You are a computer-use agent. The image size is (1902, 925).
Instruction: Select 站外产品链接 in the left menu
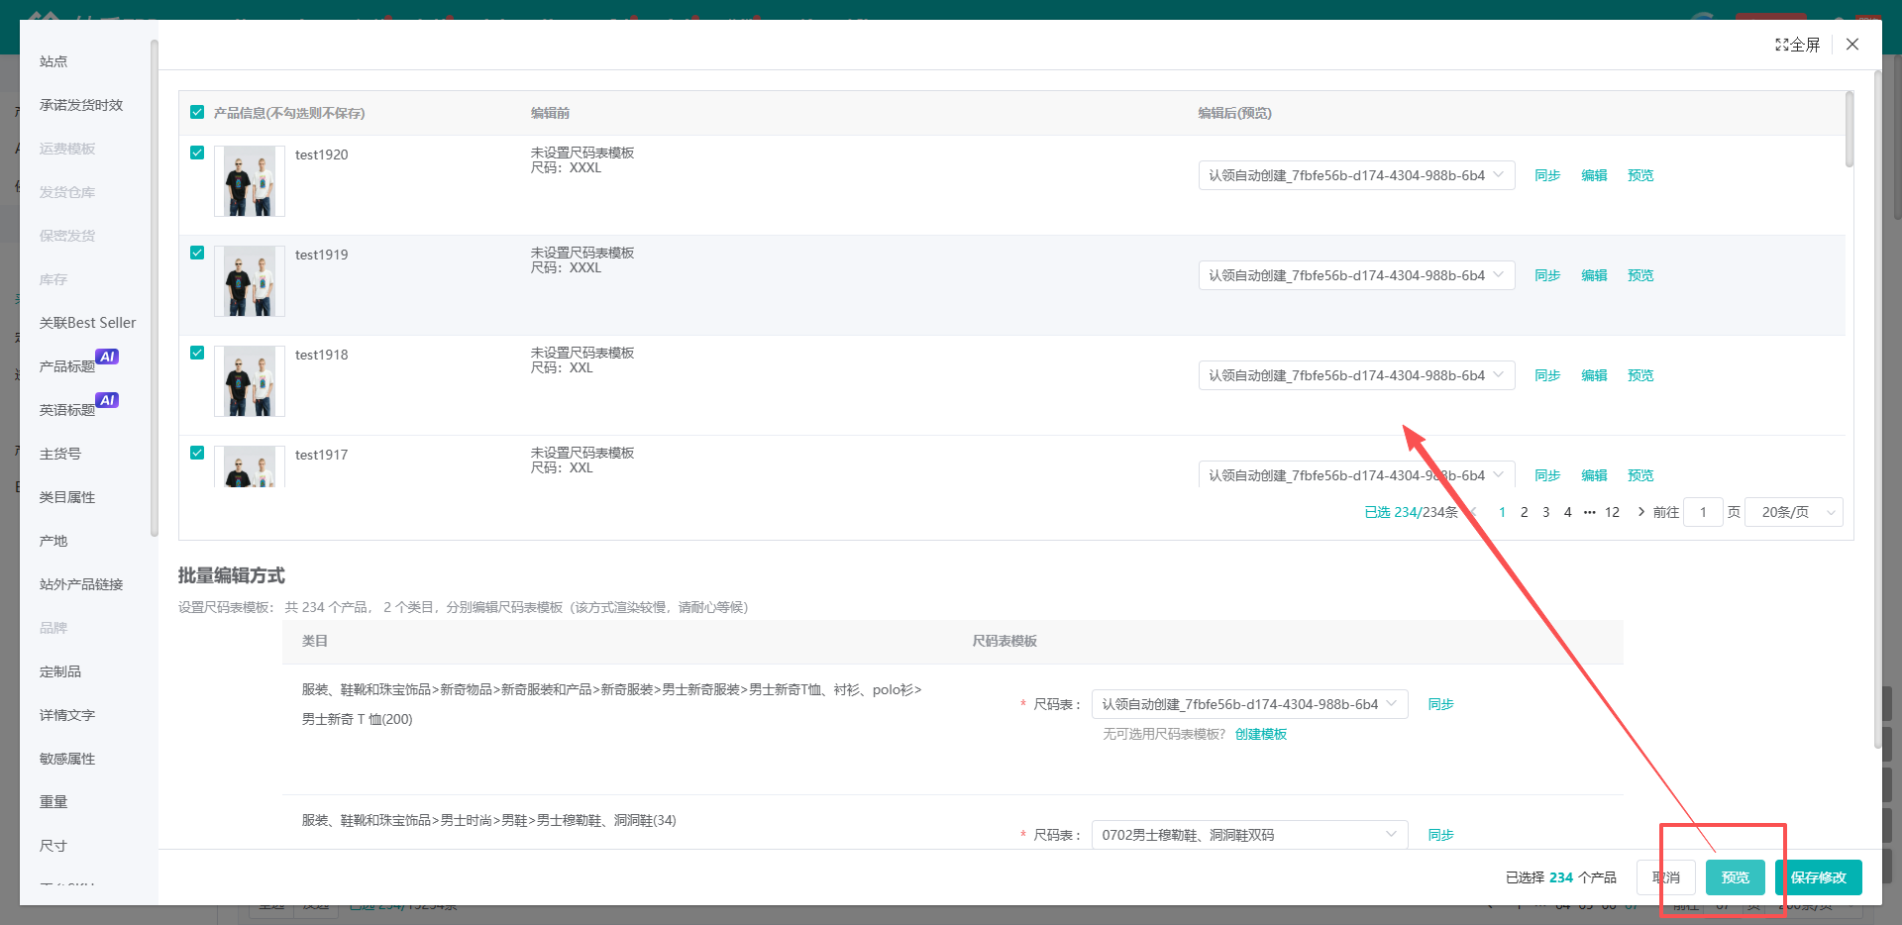(81, 584)
